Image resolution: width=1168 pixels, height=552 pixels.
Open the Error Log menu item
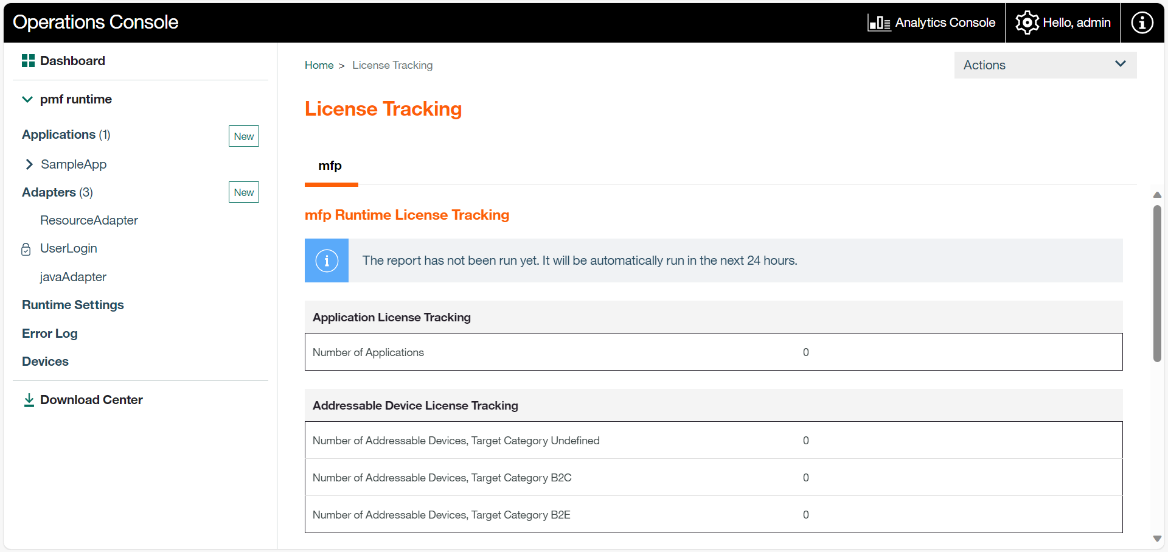coord(49,333)
